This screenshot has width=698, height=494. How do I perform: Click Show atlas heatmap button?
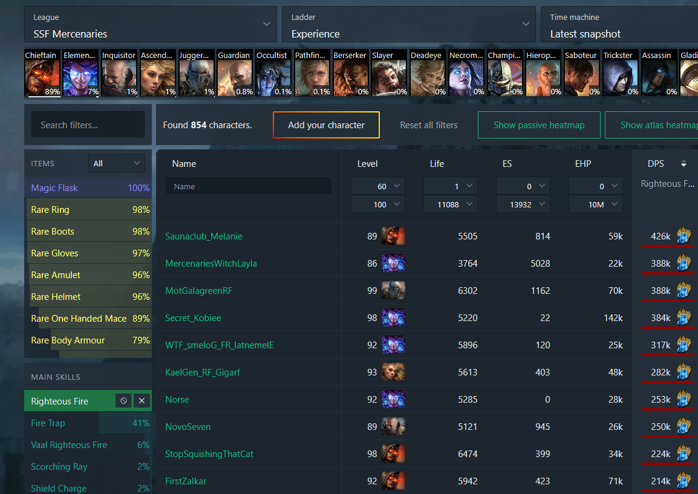point(651,125)
